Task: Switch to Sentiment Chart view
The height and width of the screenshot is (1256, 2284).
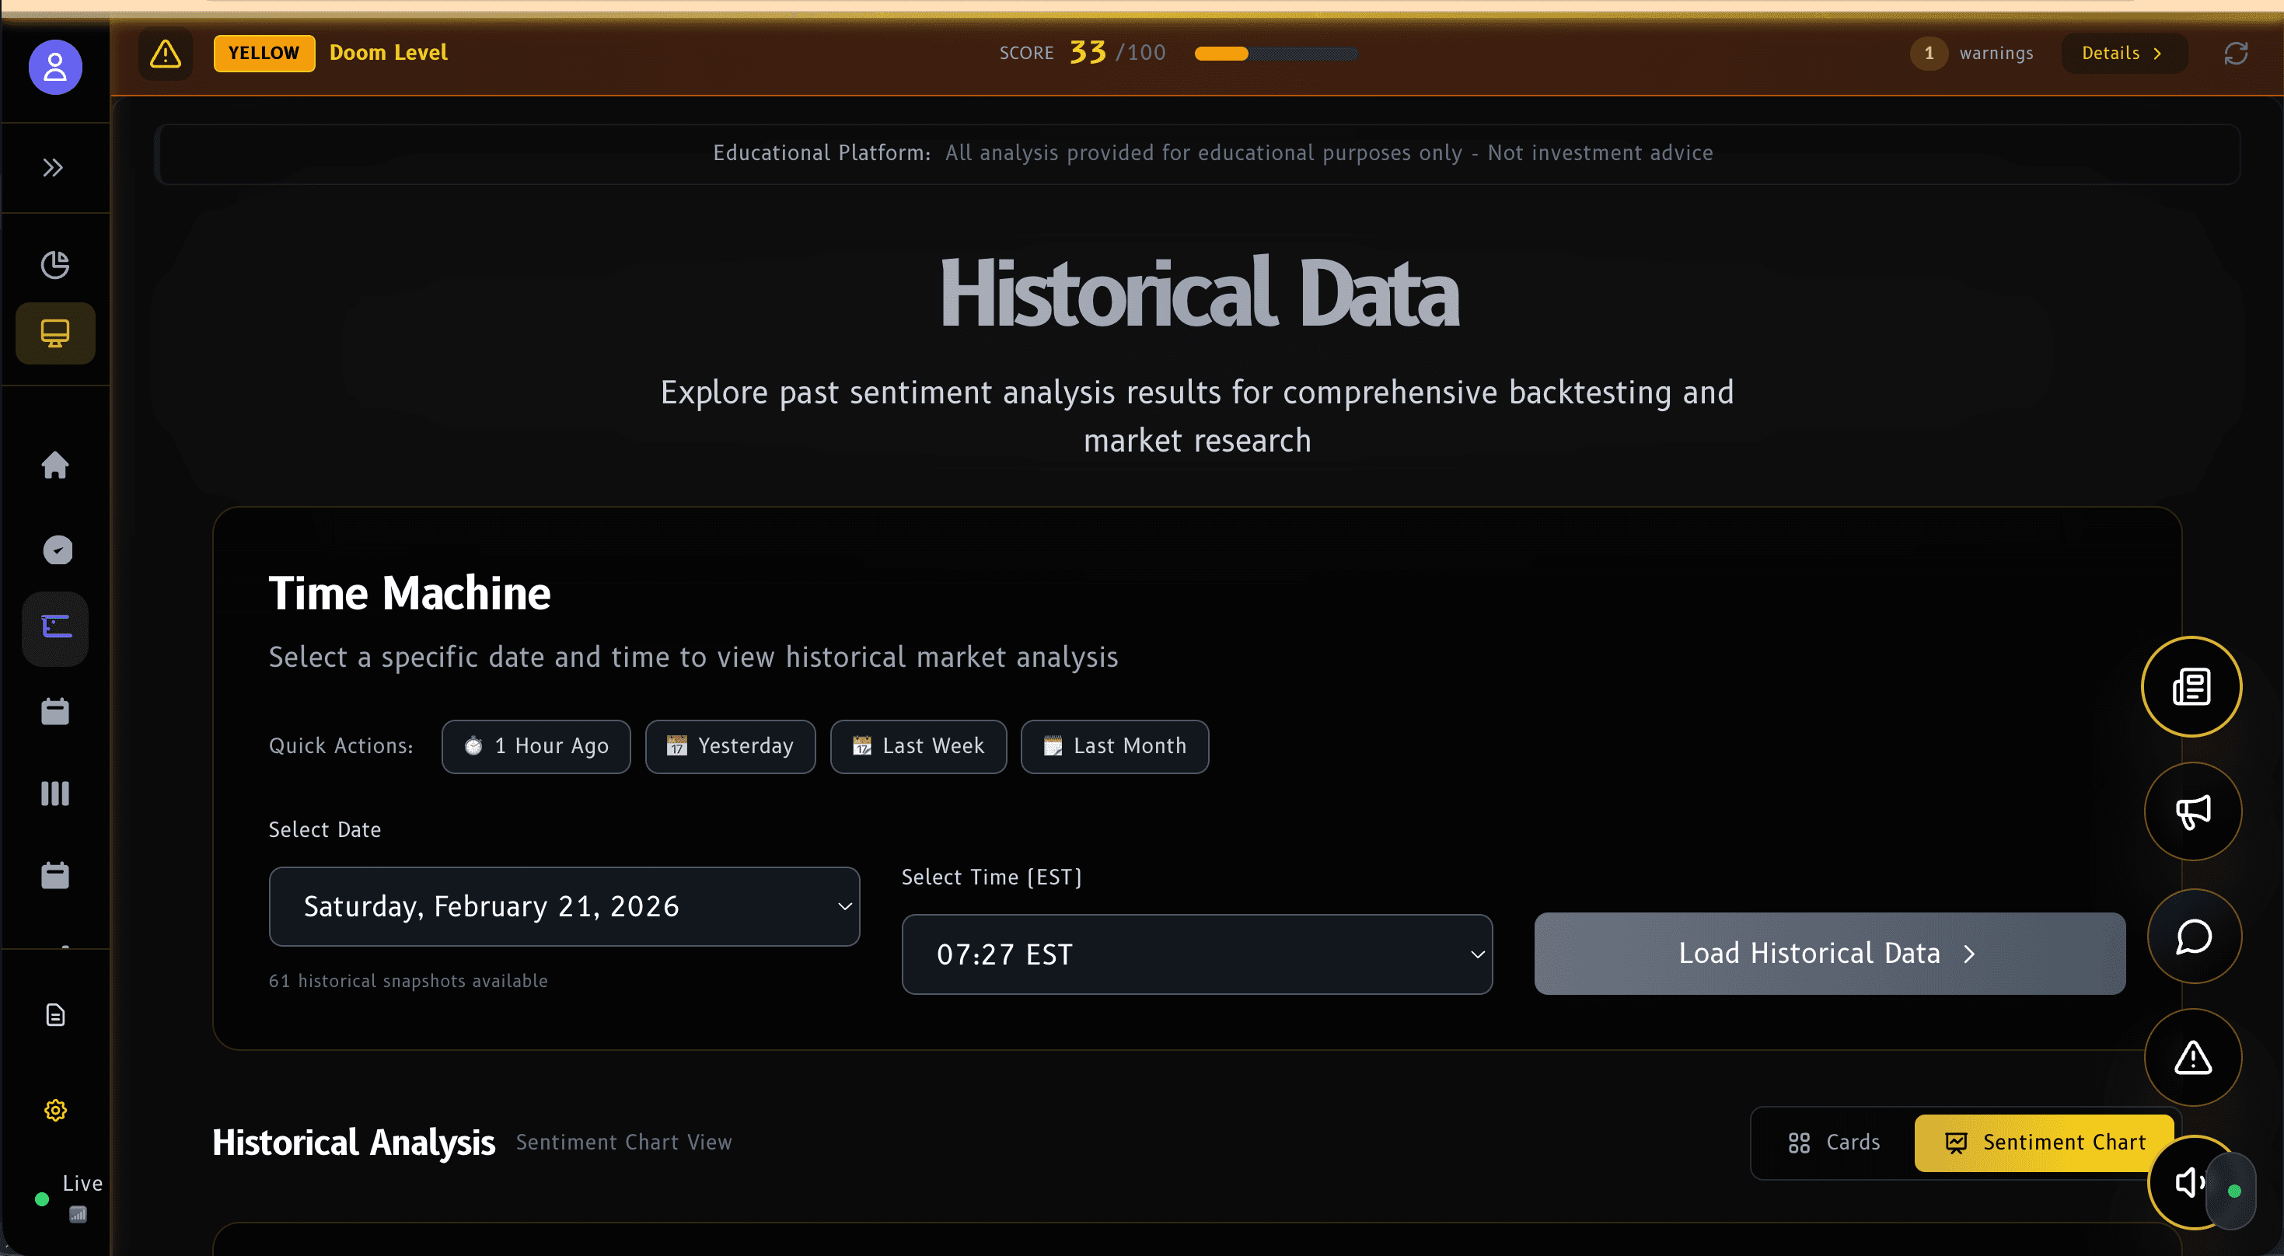Action: point(2042,1142)
